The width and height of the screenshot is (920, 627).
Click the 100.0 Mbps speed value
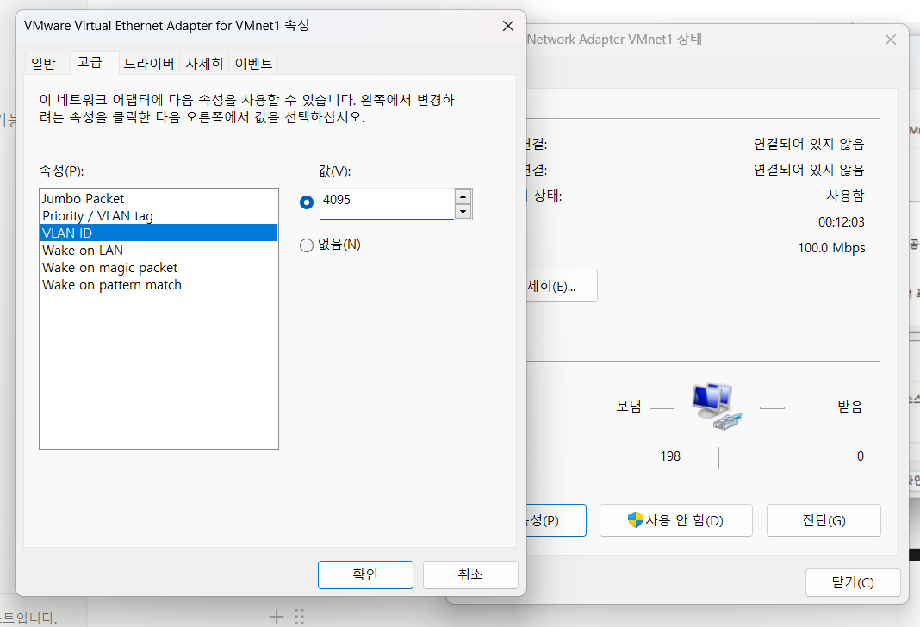831,248
